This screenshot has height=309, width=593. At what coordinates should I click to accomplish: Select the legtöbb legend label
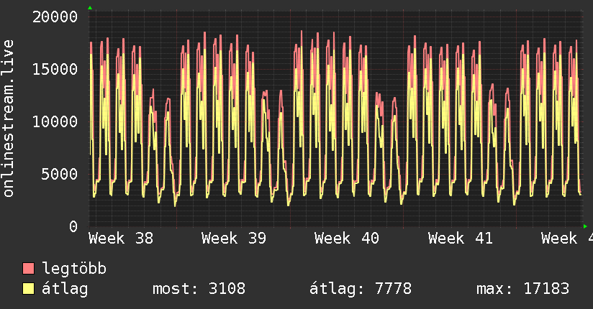74,269
